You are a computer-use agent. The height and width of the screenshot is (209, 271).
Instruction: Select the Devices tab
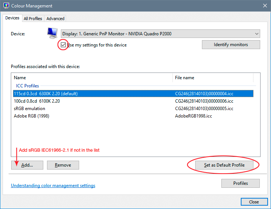pyautogui.click(x=12, y=18)
